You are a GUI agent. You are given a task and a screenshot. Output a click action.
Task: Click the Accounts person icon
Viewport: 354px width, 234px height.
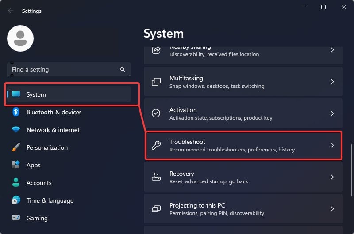tap(16, 183)
